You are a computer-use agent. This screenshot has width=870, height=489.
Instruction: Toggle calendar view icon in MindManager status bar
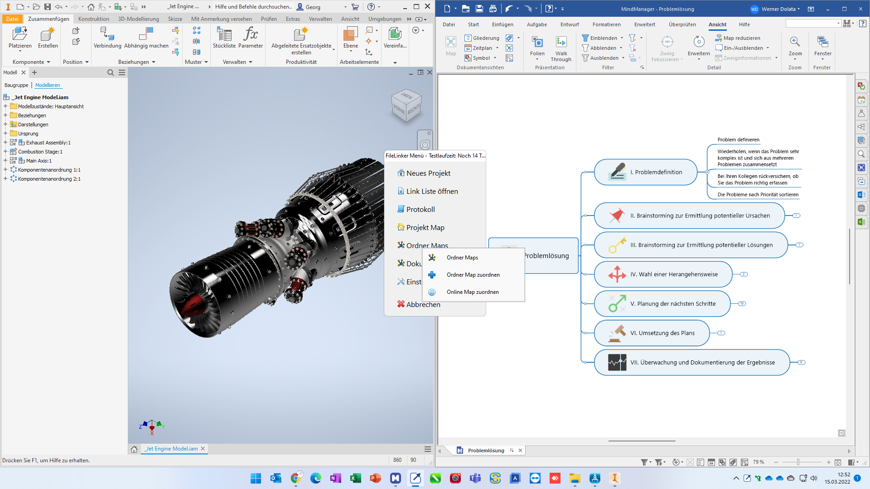click(x=711, y=462)
